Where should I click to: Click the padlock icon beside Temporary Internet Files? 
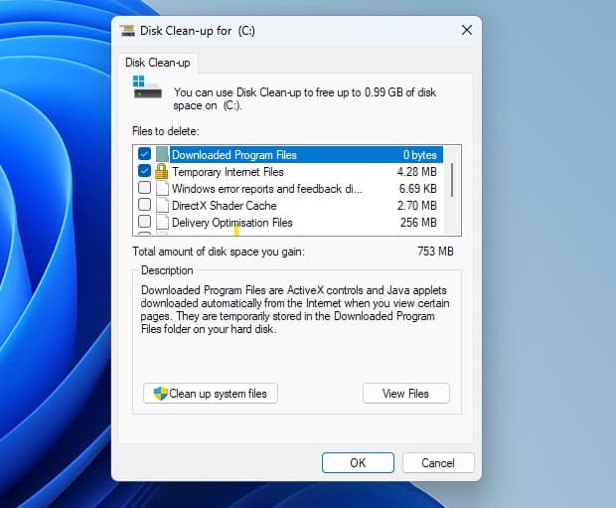(161, 171)
